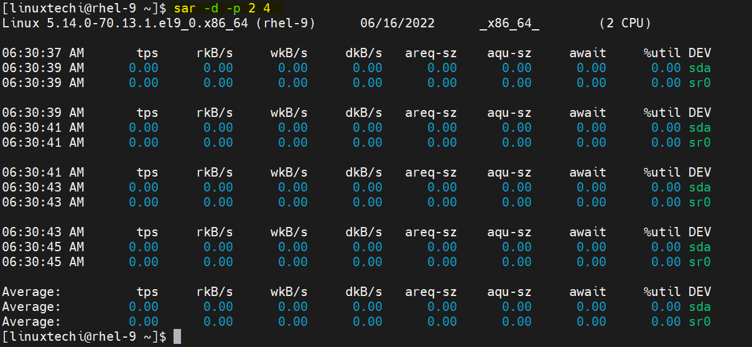Click the %util value for sr0 at 06:30:39 AM
This screenshot has height=347, width=752.
click(x=666, y=83)
